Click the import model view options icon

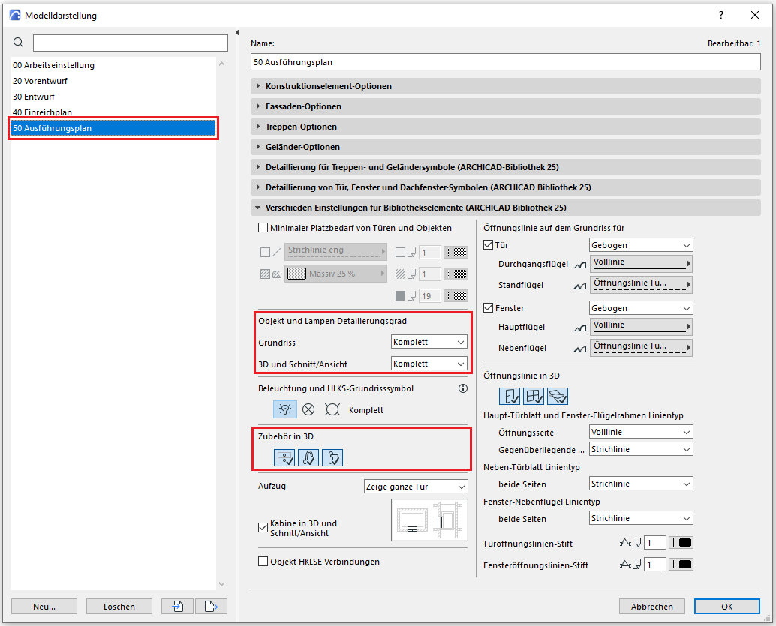click(177, 606)
